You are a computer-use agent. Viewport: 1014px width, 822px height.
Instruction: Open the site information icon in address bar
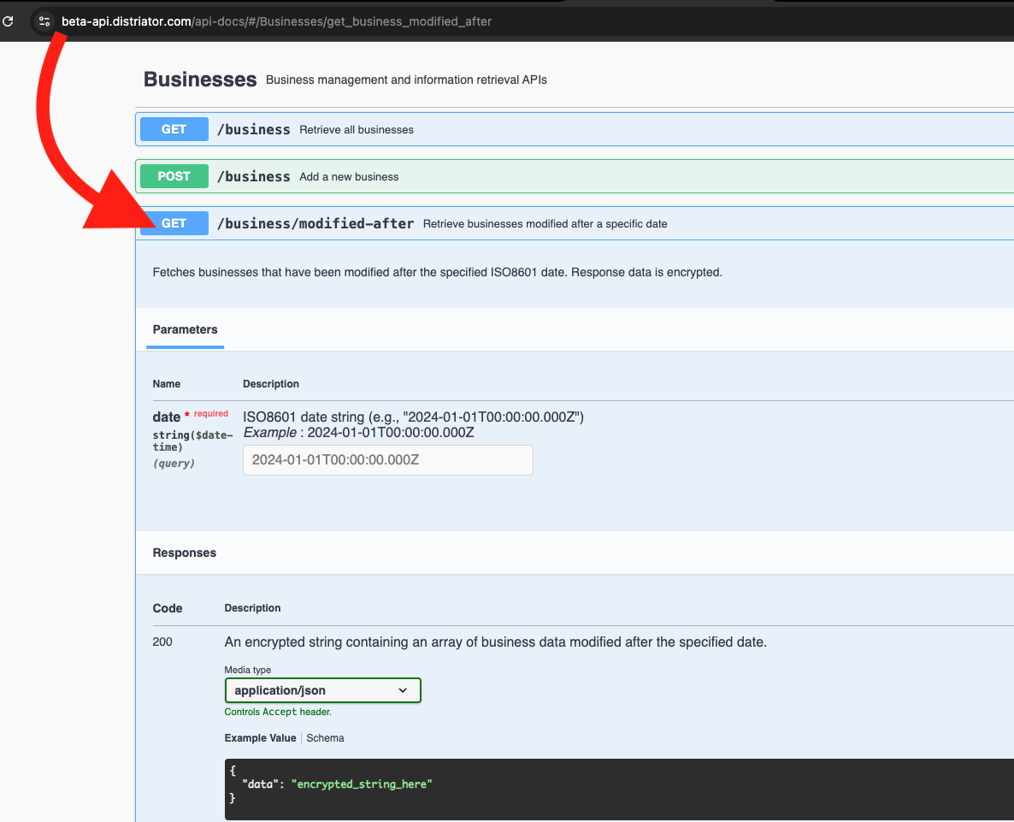pos(44,21)
